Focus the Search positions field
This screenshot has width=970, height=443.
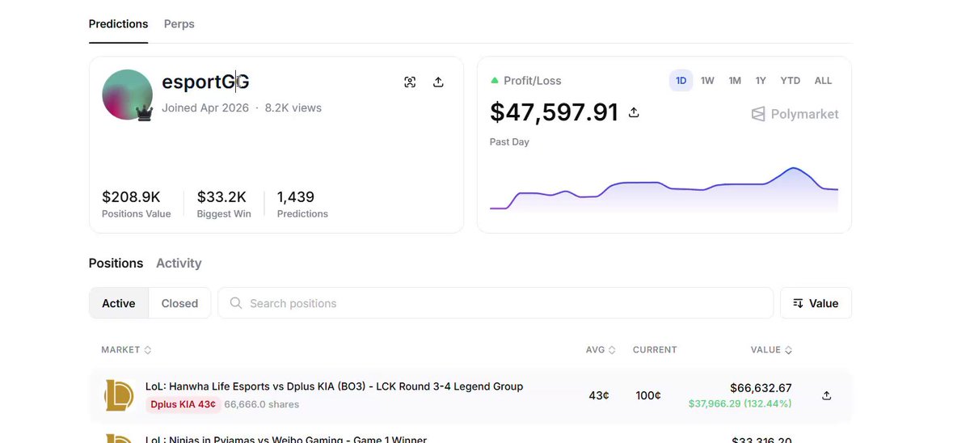(496, 303)
